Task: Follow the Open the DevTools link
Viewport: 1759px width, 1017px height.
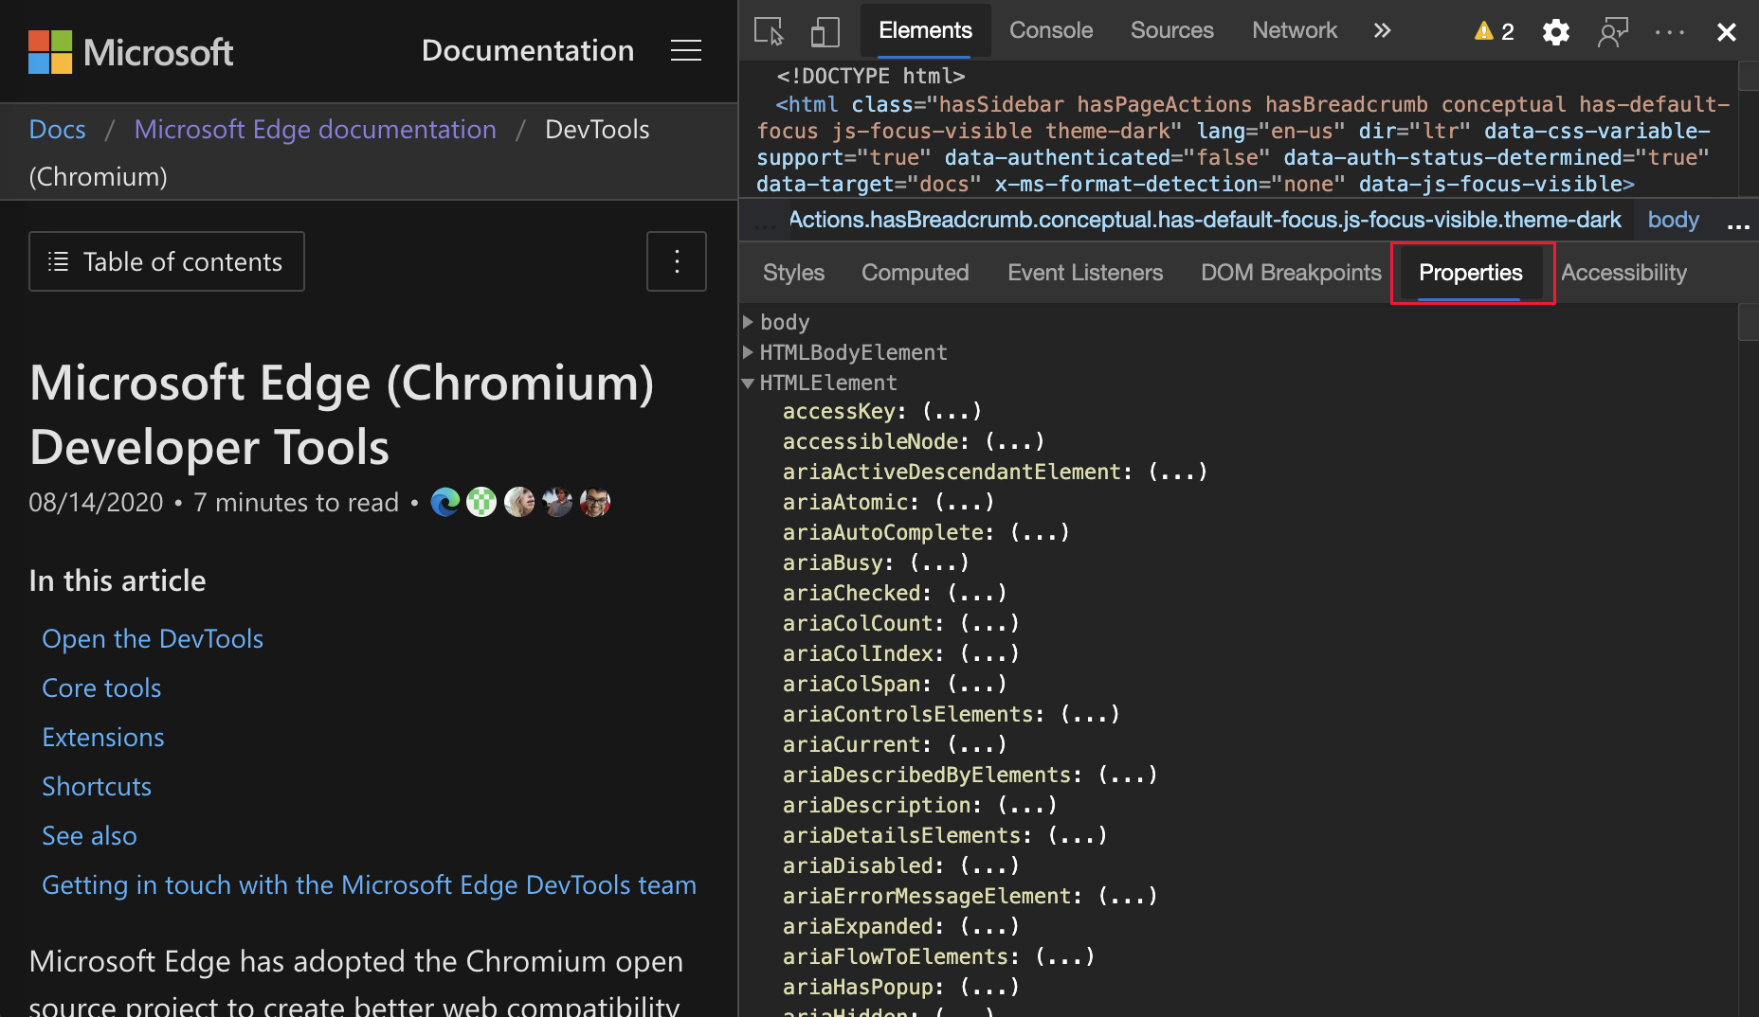Action: click(152, 638)
